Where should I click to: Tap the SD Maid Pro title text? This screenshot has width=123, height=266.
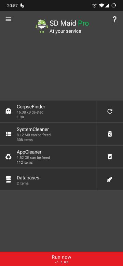click(x=69, y=24)
